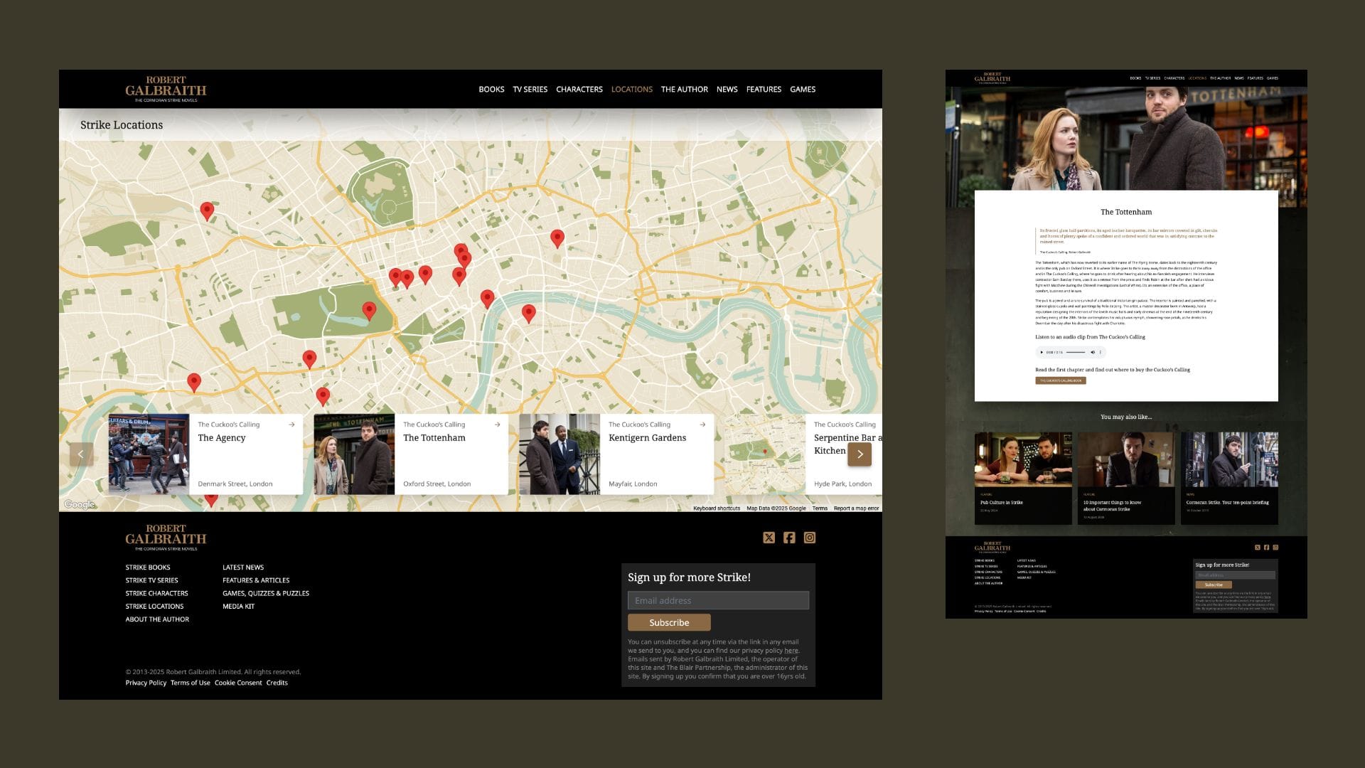1365x768 pixels.
Task: Open STRIKE LOCATIONS footer link on Locations page
Action: point(154,607)
